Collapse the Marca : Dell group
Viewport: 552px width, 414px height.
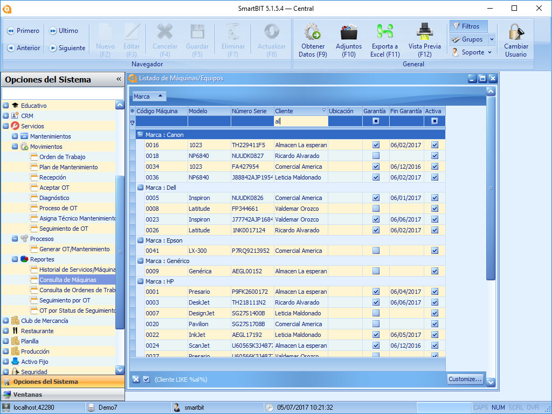[x=140, y=188]
